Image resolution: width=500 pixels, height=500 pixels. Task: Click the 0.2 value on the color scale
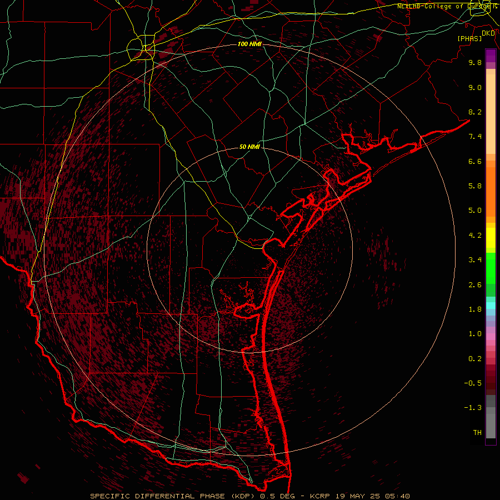(475, 359)
